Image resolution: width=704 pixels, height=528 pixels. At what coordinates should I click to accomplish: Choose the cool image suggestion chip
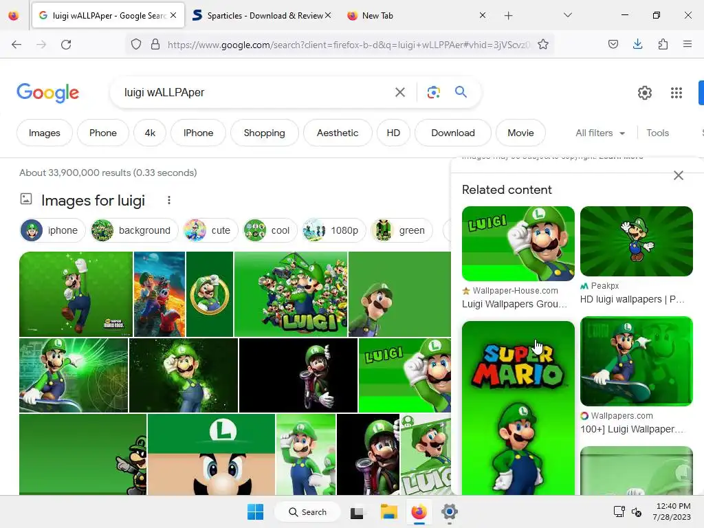(x=269, y=230)
